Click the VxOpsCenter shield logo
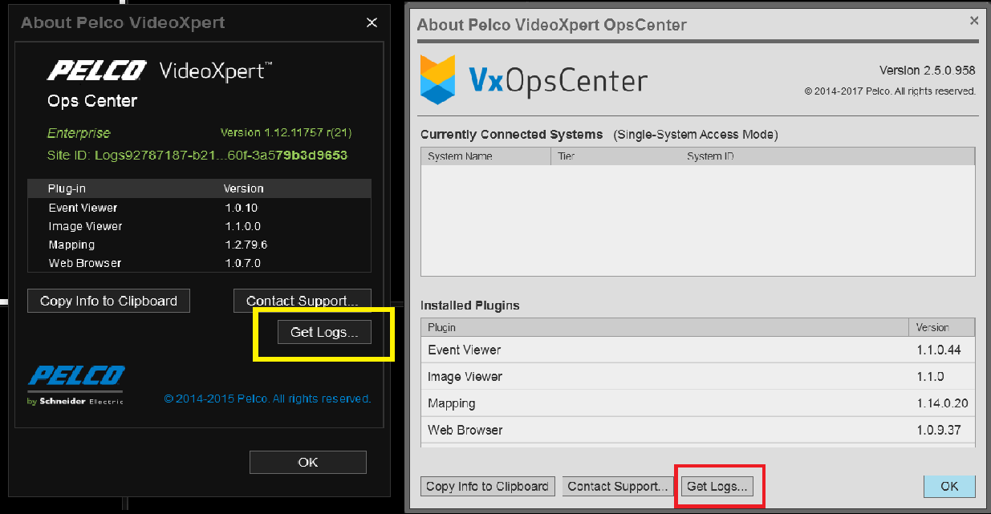The height and width of the screenshot is (514, 991). (x=437, y=79)
